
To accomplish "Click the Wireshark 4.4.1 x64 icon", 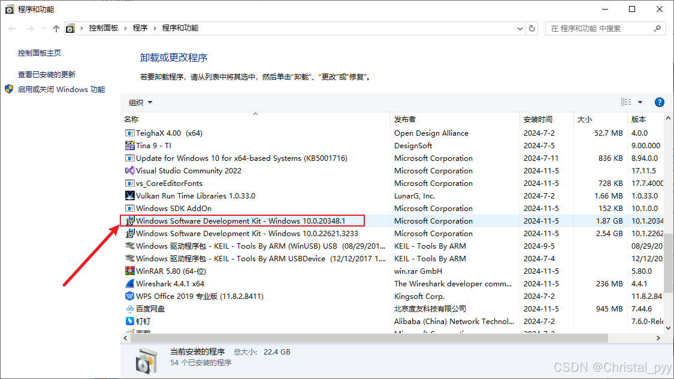I will [x=129, y=284].
